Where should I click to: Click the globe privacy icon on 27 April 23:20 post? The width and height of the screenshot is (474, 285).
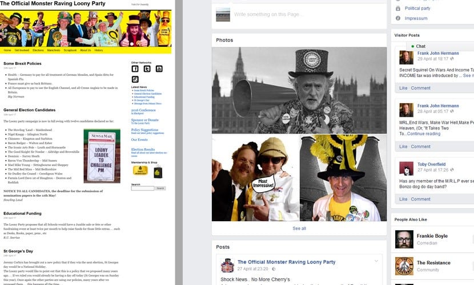click(x=274, y=268)
